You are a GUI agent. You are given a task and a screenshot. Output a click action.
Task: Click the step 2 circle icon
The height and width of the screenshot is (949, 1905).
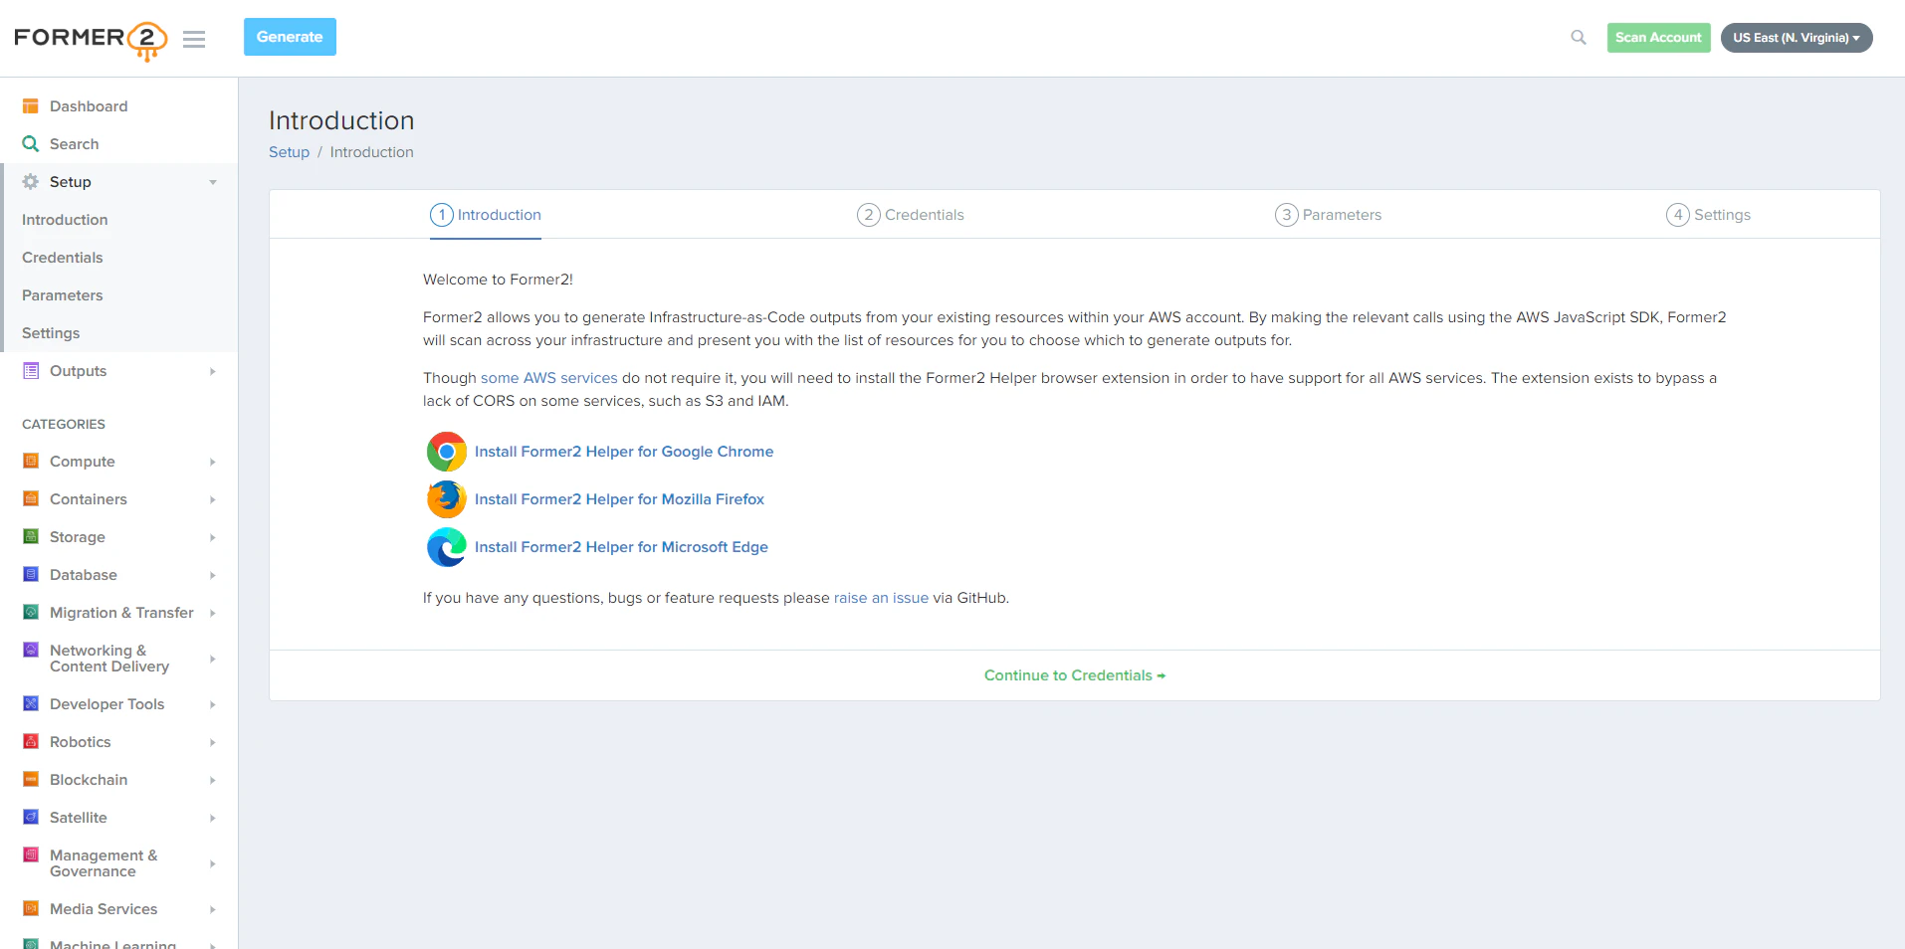tap(869, 215)
